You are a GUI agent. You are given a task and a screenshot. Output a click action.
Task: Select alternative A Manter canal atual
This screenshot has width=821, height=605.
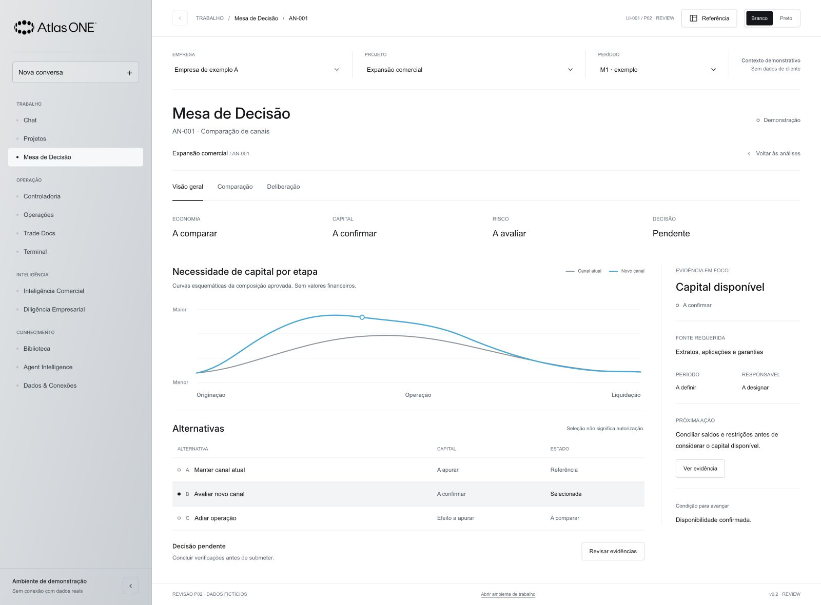408,470
